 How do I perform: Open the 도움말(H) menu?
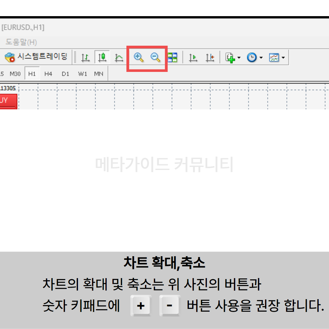21,42
